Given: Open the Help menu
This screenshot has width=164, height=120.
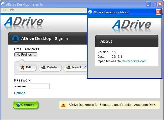Looking at the screenshot, I should click(x=12, y=10).
